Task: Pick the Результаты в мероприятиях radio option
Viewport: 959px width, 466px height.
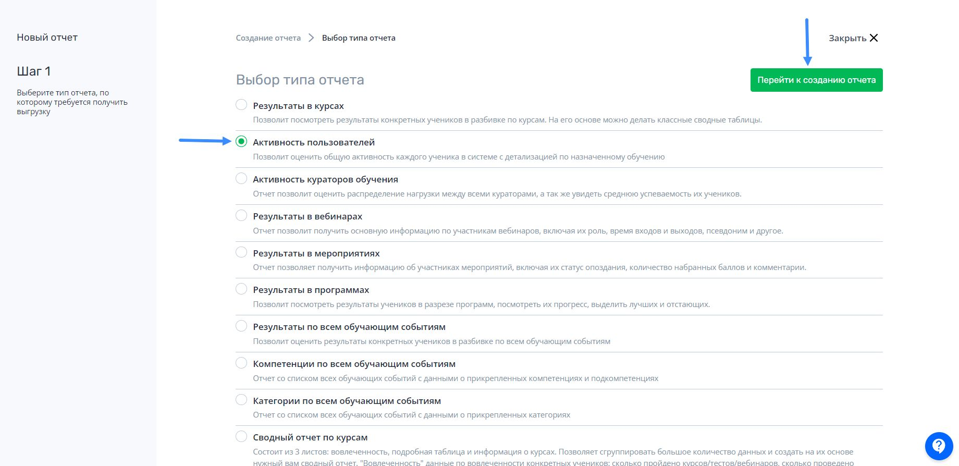Action: (241, 252)
